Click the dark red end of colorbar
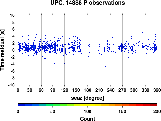The height and width of the screenshot is (121, 161). pyautogui.click(x=154, y=105)
